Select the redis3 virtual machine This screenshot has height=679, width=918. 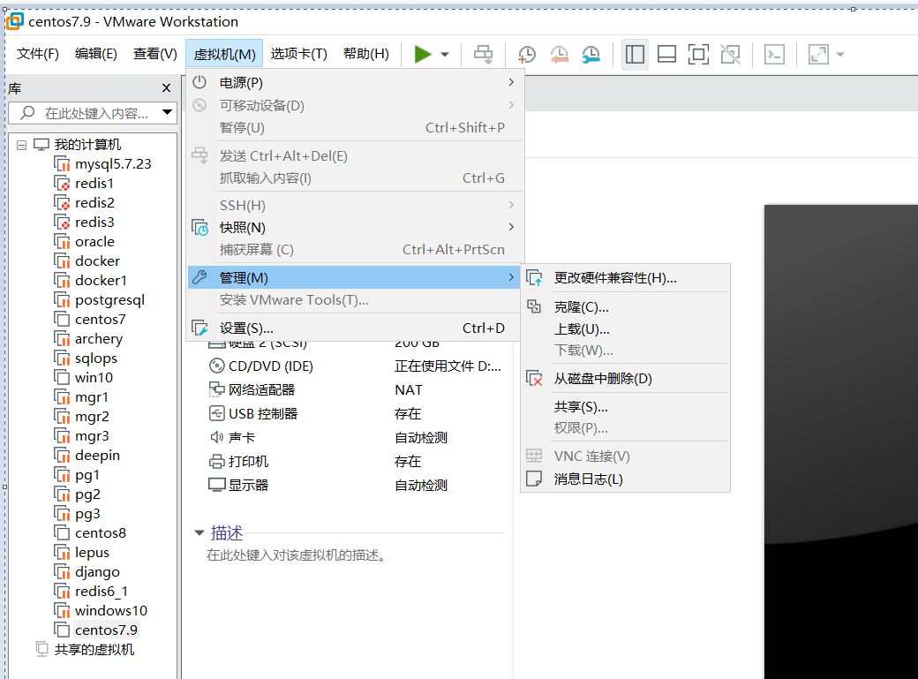pyautogui.click(x=94, y=222)
